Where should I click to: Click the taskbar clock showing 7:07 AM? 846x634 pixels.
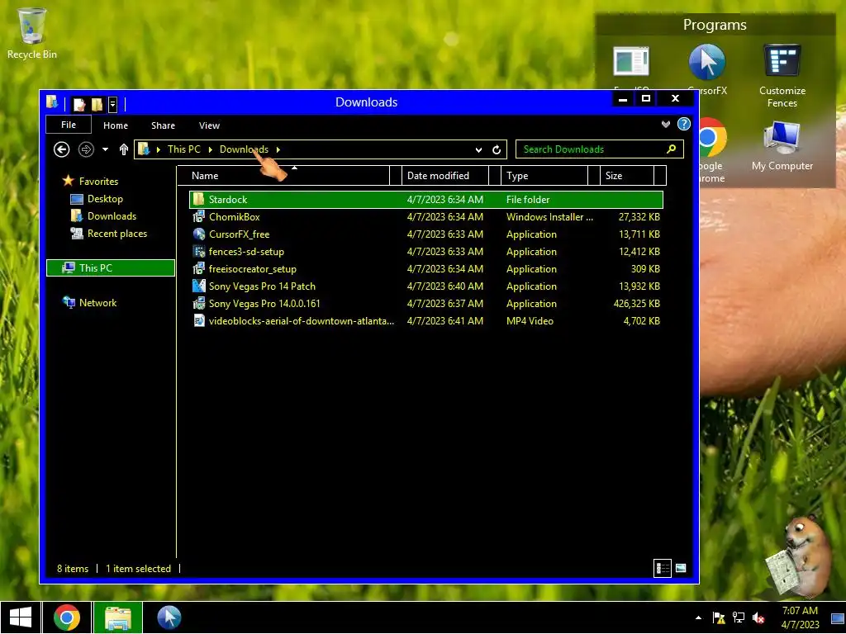(800, 617)
